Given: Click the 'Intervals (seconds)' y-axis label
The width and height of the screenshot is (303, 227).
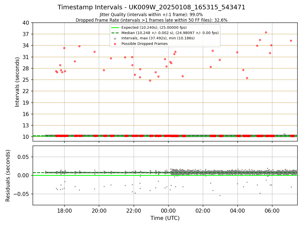Looking at the screenshot, I should 17,82.
